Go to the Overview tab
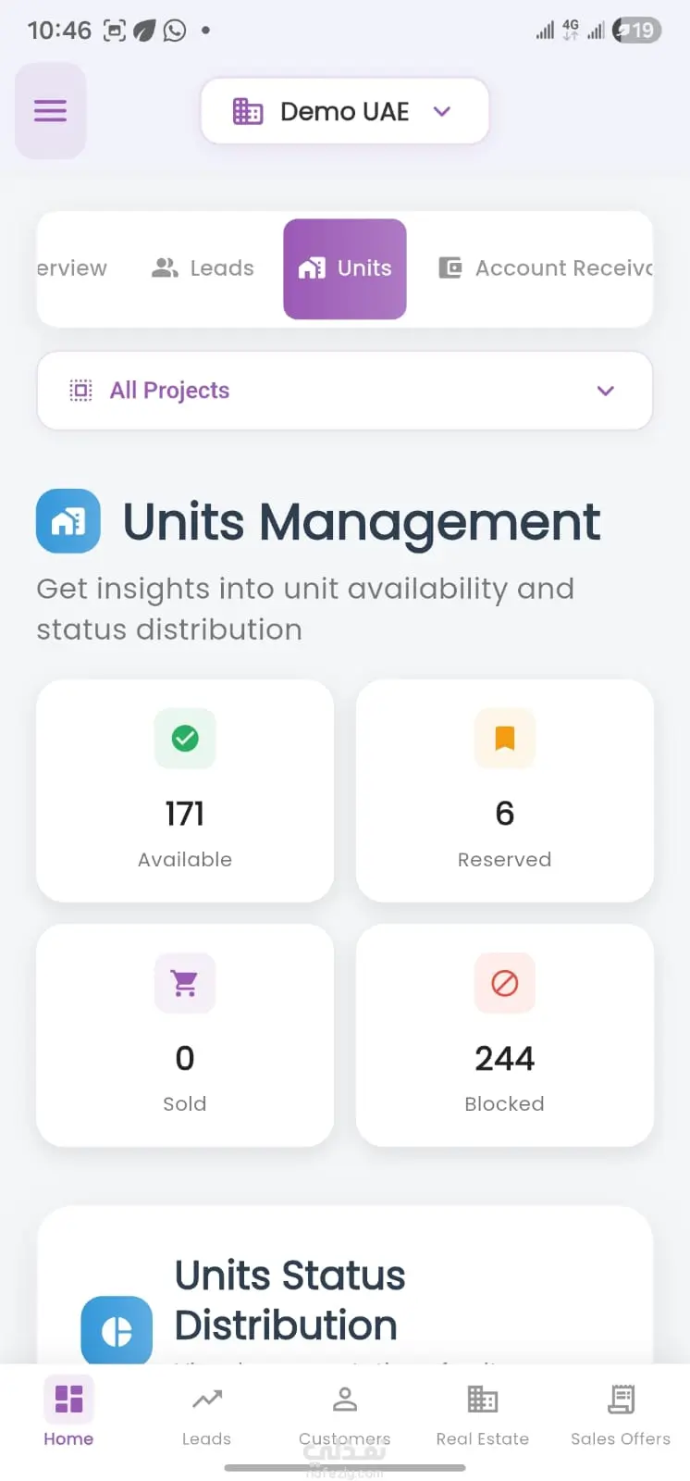Screen dimensions: 690x1481 (72, 268)
